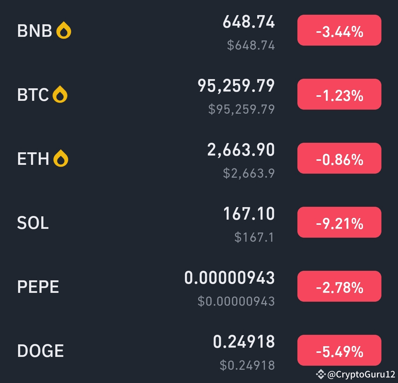Screen dimensions: 398x383
Task: Click the flame icon next to ETH
Action: coord(60,158)
